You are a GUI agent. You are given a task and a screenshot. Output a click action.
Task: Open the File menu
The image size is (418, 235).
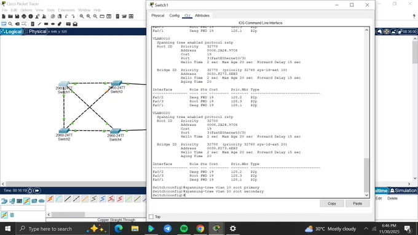coord(4,10)
